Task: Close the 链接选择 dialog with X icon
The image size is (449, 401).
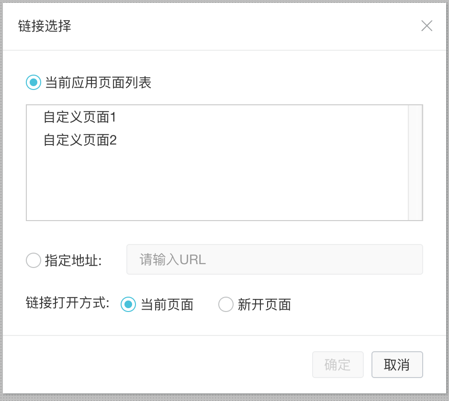Action: (x=427, y=26)
